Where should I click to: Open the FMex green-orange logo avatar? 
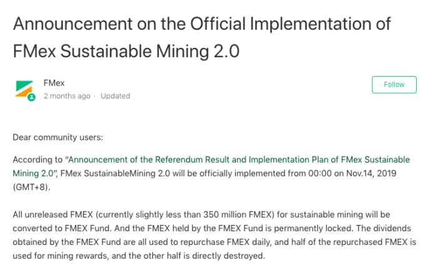coord(24,89)
